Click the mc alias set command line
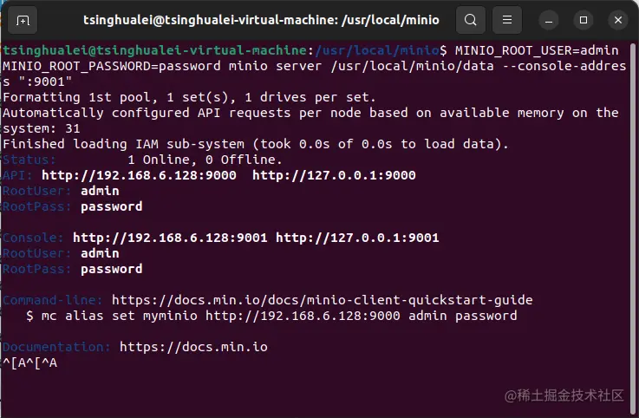Viewport: 639px width, 418px height. click(271, 316)
